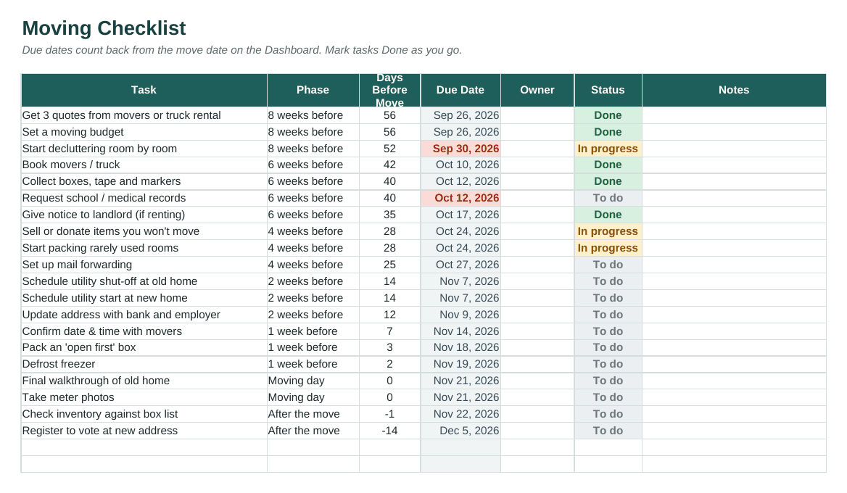Screen dimensions: 847x493
Task: Click the '52' days before move value
Action: [x=389, y=149]
